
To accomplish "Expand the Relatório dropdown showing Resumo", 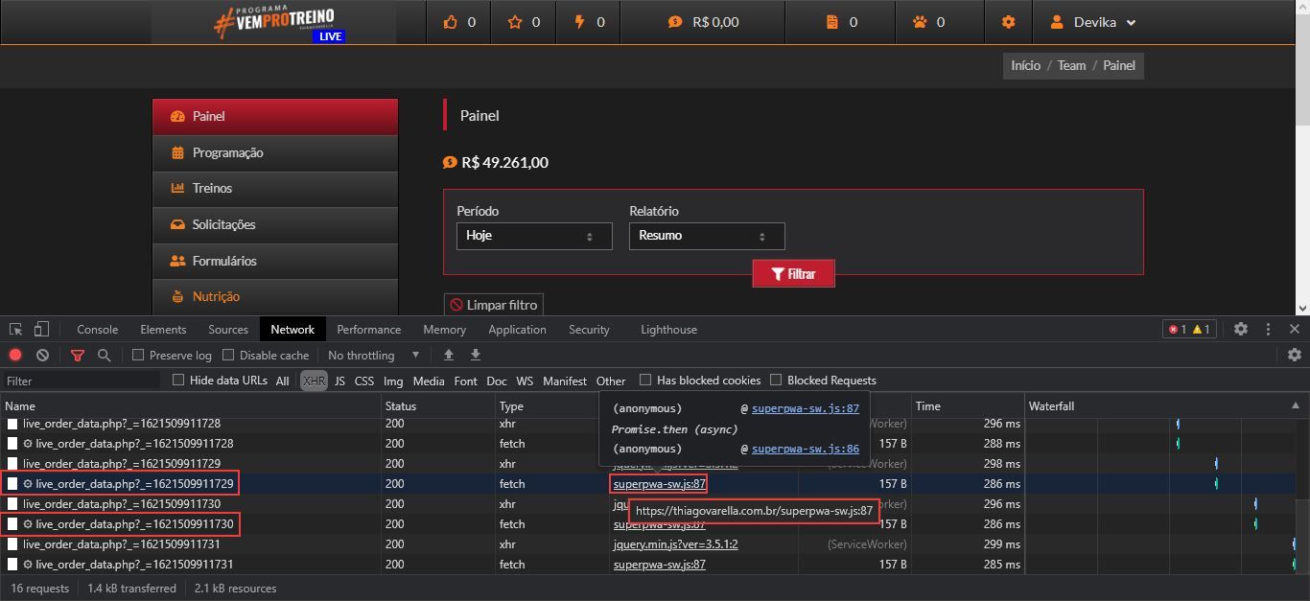I will [x=706, y=236].
